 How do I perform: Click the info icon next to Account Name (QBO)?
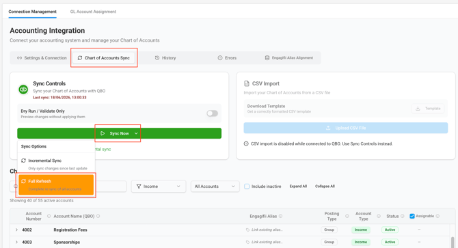click(98, 216)
